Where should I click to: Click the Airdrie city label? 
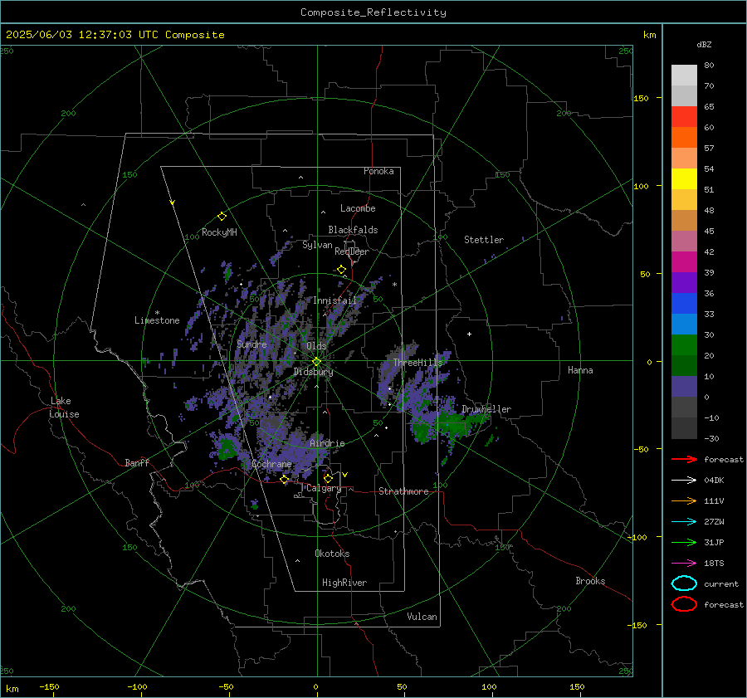coord(327,443)
